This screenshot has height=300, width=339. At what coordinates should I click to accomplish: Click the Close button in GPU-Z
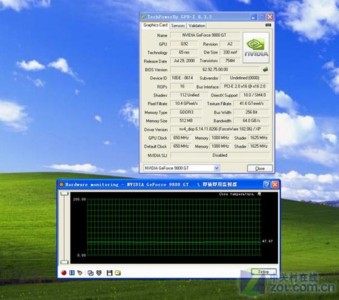260,169
